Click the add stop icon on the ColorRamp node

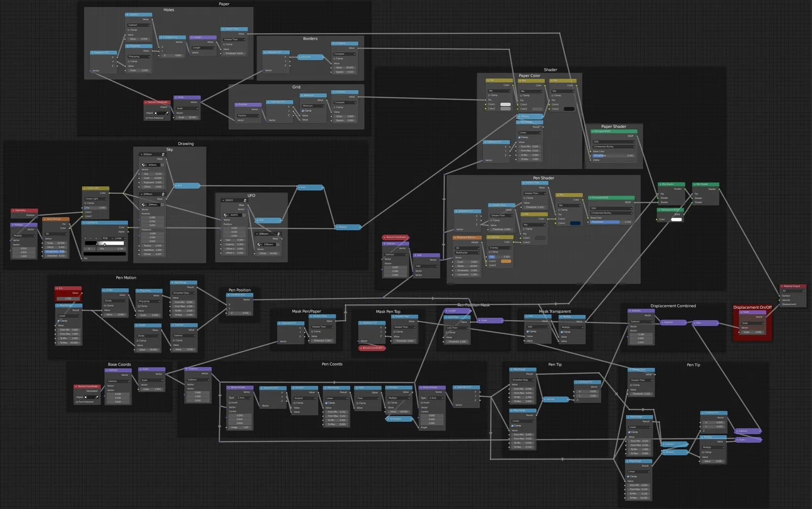[85, 238]
